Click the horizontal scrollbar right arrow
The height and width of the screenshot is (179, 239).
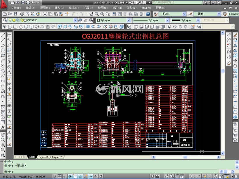[219, 157]
